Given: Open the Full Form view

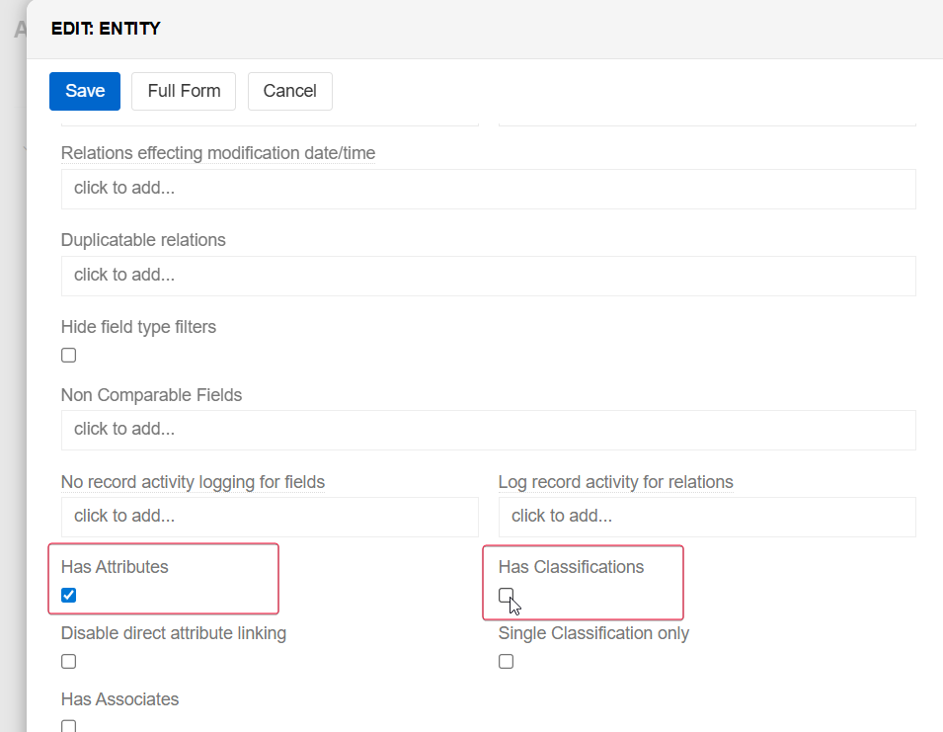Looking at the screenshot, I should tap(184, 91).
